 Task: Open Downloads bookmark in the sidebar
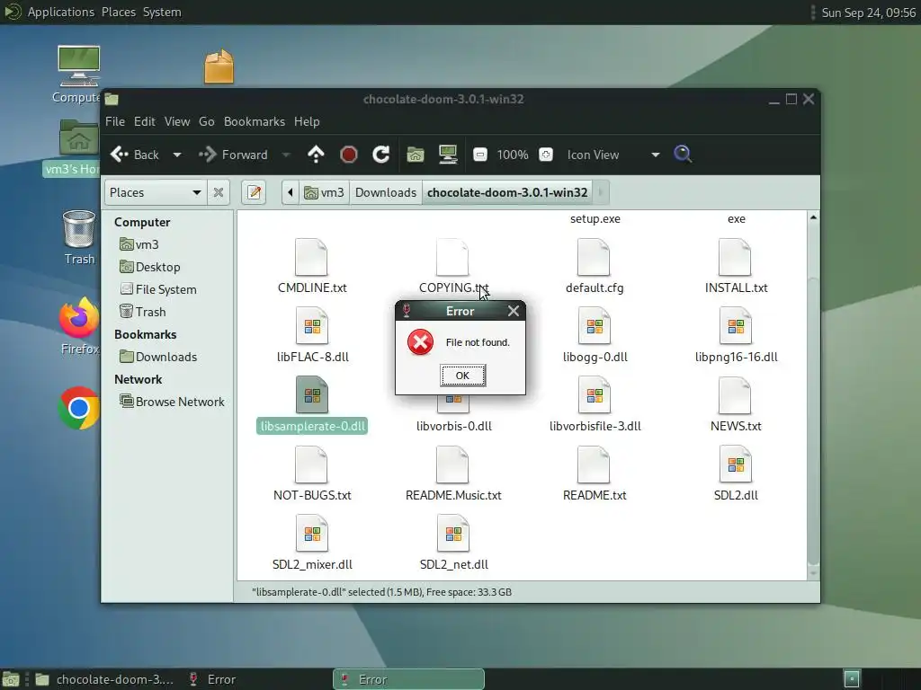[x=158, y=357]
